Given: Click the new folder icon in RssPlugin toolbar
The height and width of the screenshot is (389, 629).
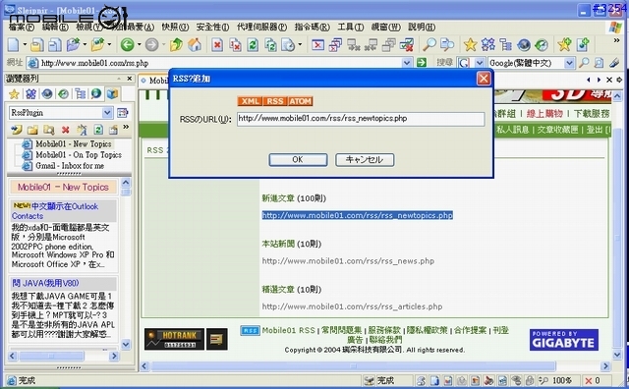Looking at the screenshot, I should point(32,130).
